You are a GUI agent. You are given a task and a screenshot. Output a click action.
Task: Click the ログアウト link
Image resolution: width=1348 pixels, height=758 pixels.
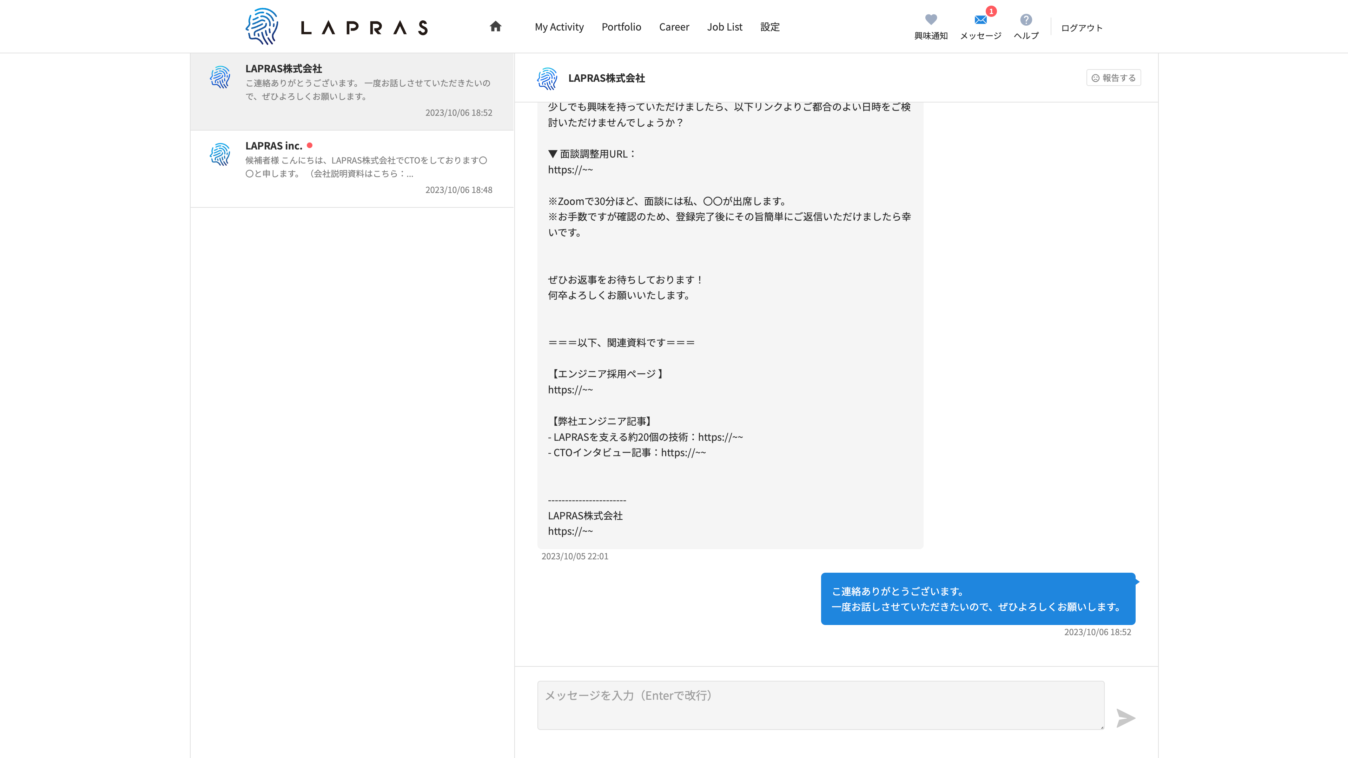click(1082, 28)
